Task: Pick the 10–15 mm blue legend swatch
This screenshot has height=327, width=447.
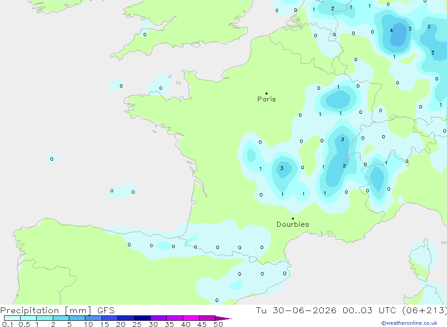Action: click(x=93, y=318)
